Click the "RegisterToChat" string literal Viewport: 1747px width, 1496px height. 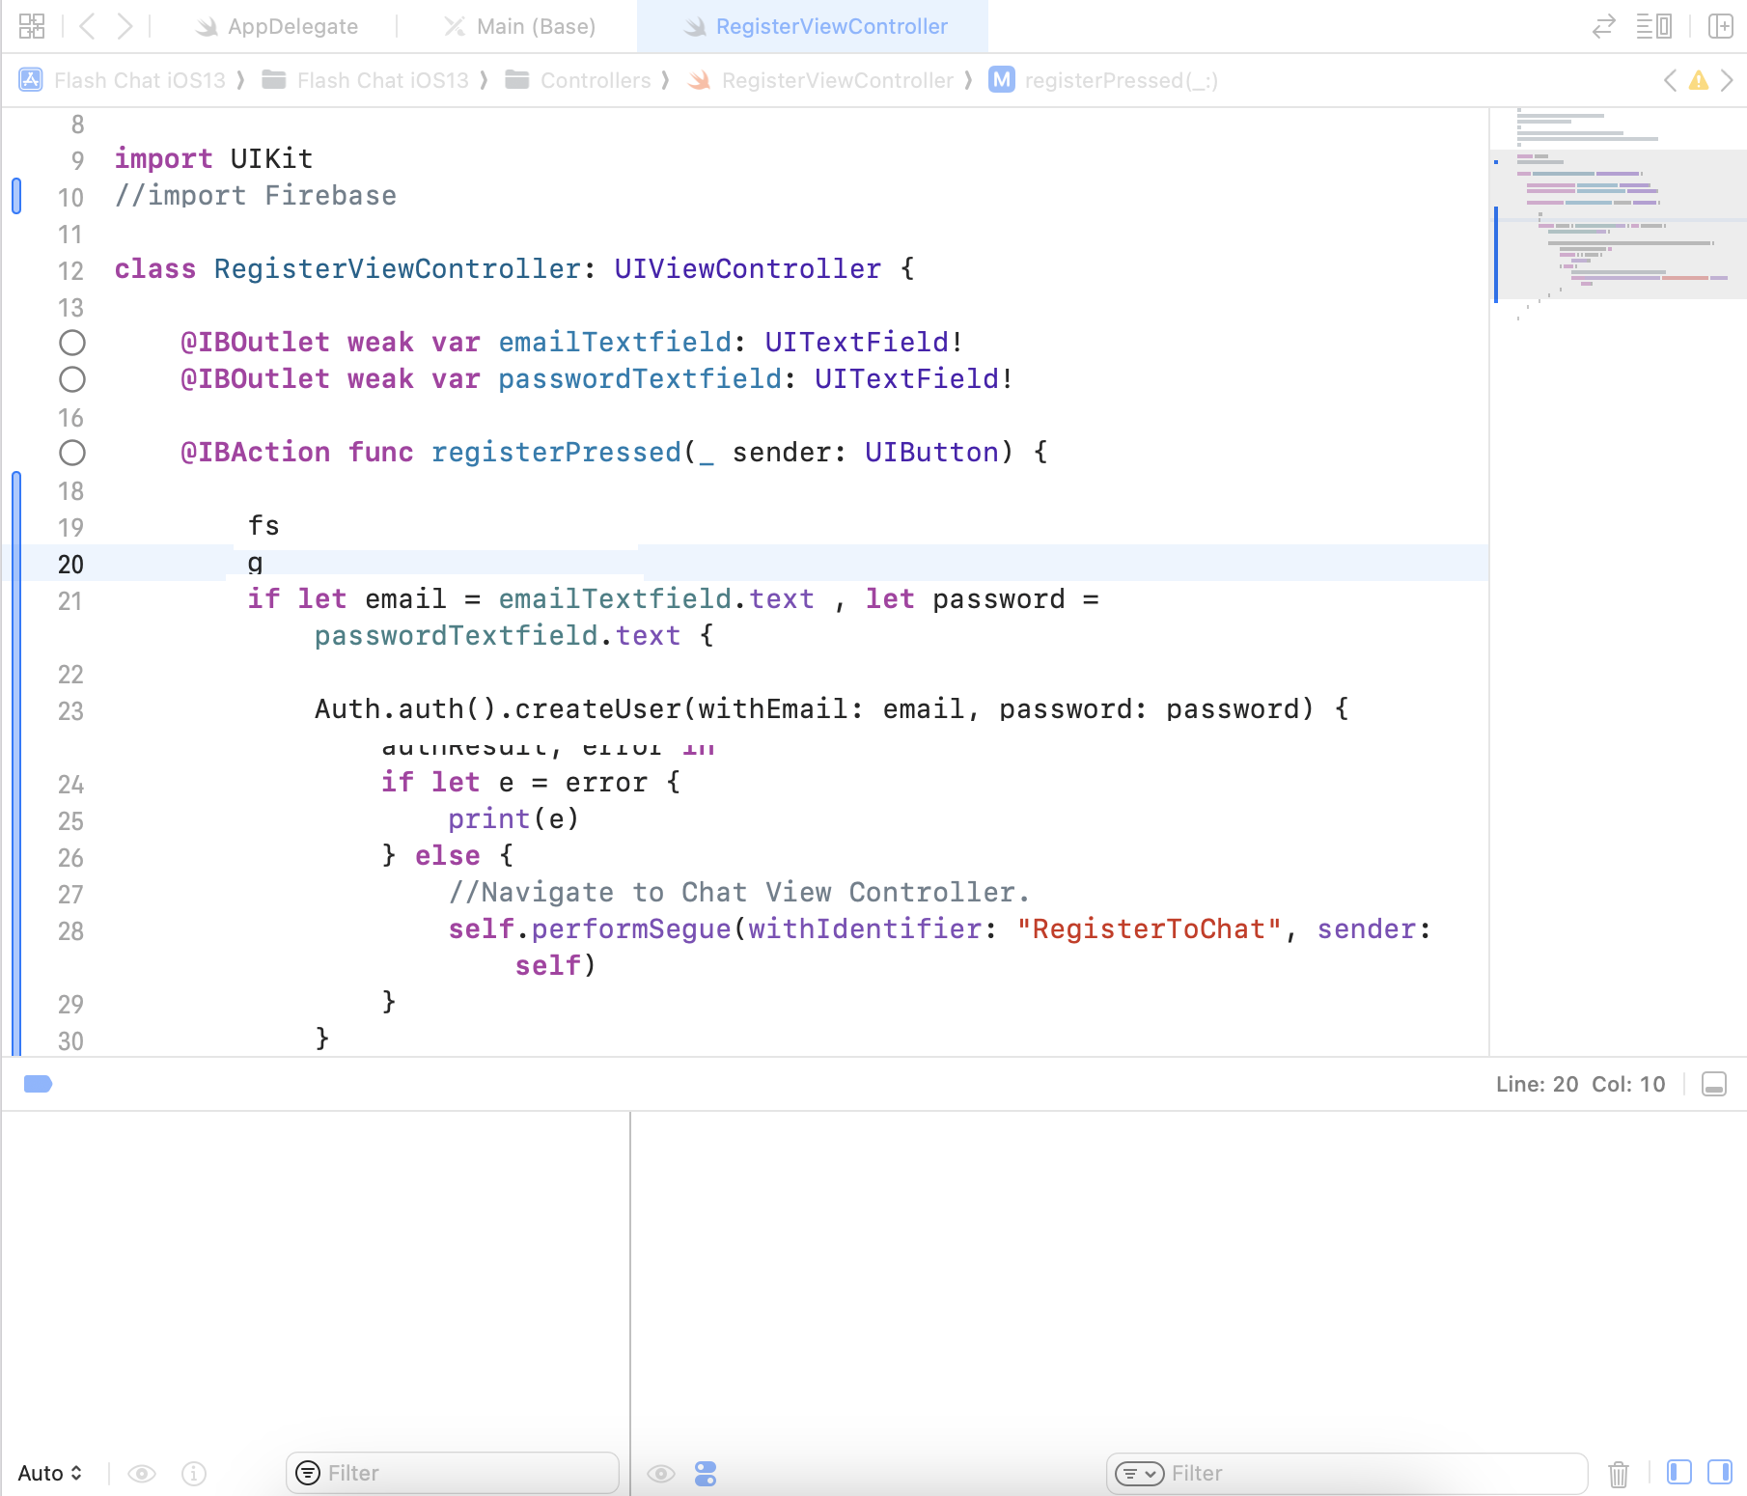point(1150,928)
